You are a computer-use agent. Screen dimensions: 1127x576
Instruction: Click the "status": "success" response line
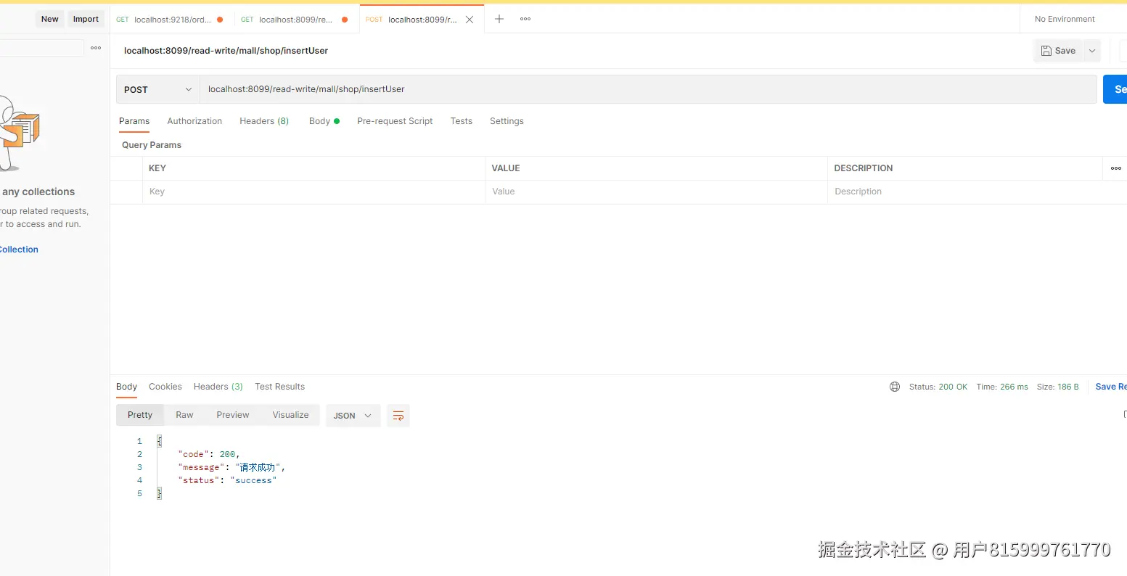(227, 480)
